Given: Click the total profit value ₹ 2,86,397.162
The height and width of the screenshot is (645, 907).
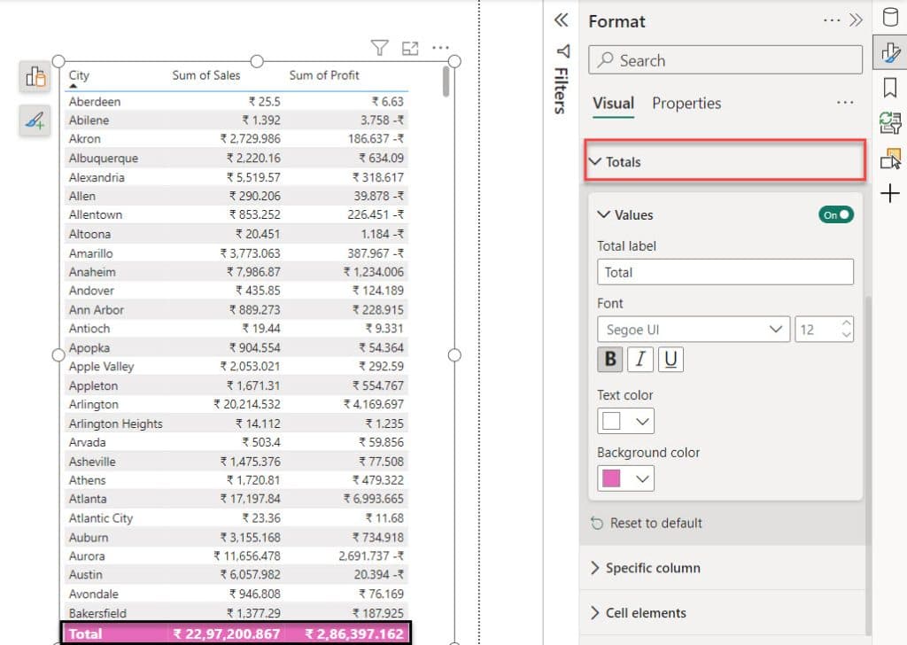Looking at the screenshot, I should coord(354,634).
